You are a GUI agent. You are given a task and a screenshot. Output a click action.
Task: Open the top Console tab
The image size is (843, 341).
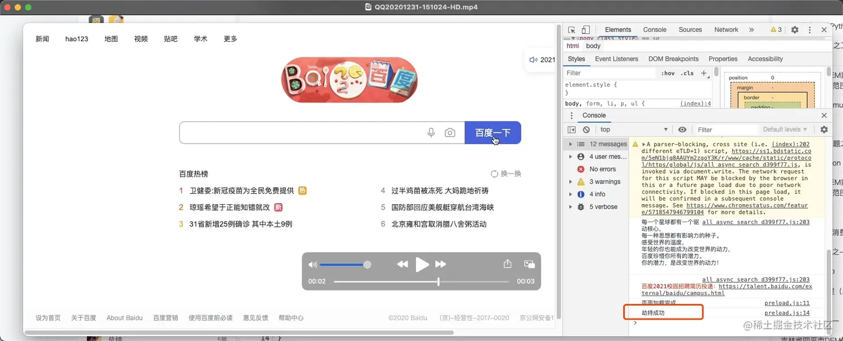point(655,30)
